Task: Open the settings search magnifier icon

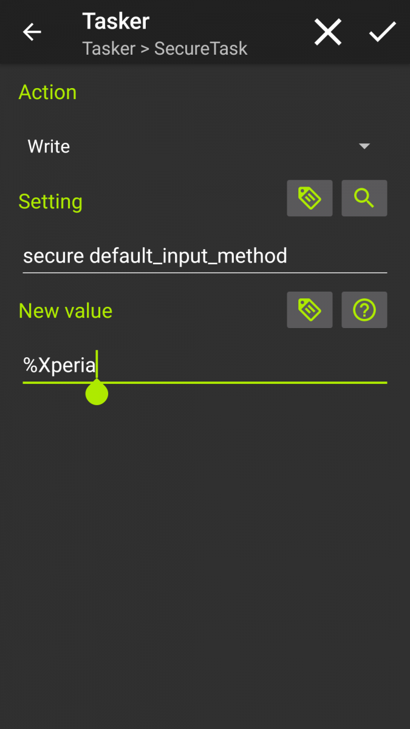Action: point(364,198)
